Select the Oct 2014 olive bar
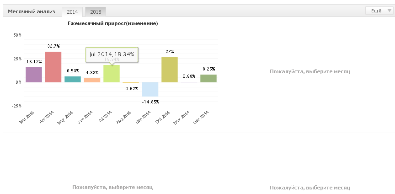The image size is (395, 194). [170, 70]
